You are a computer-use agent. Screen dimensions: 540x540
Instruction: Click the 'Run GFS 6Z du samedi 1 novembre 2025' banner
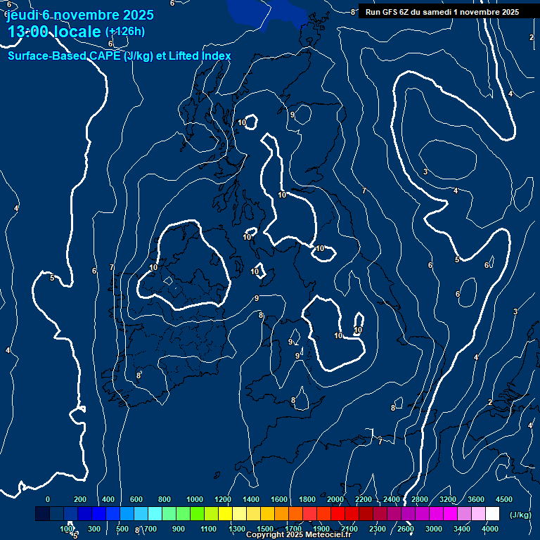point(442,12)
